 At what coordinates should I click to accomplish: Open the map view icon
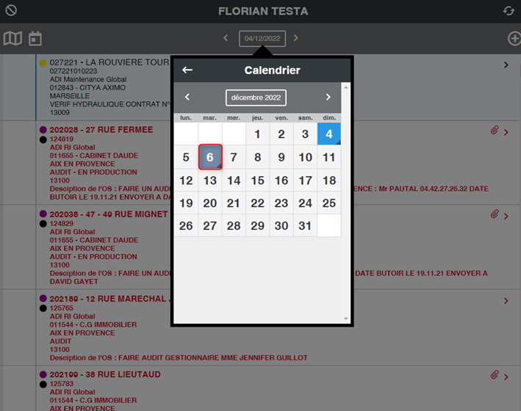[x=12, y=38]
